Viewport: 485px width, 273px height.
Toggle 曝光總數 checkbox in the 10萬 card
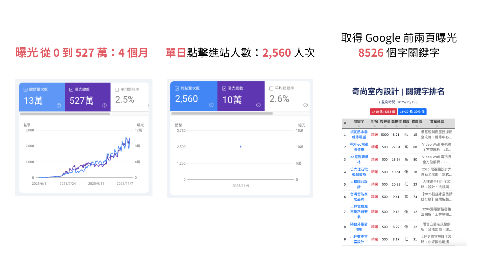pos(224,88)
